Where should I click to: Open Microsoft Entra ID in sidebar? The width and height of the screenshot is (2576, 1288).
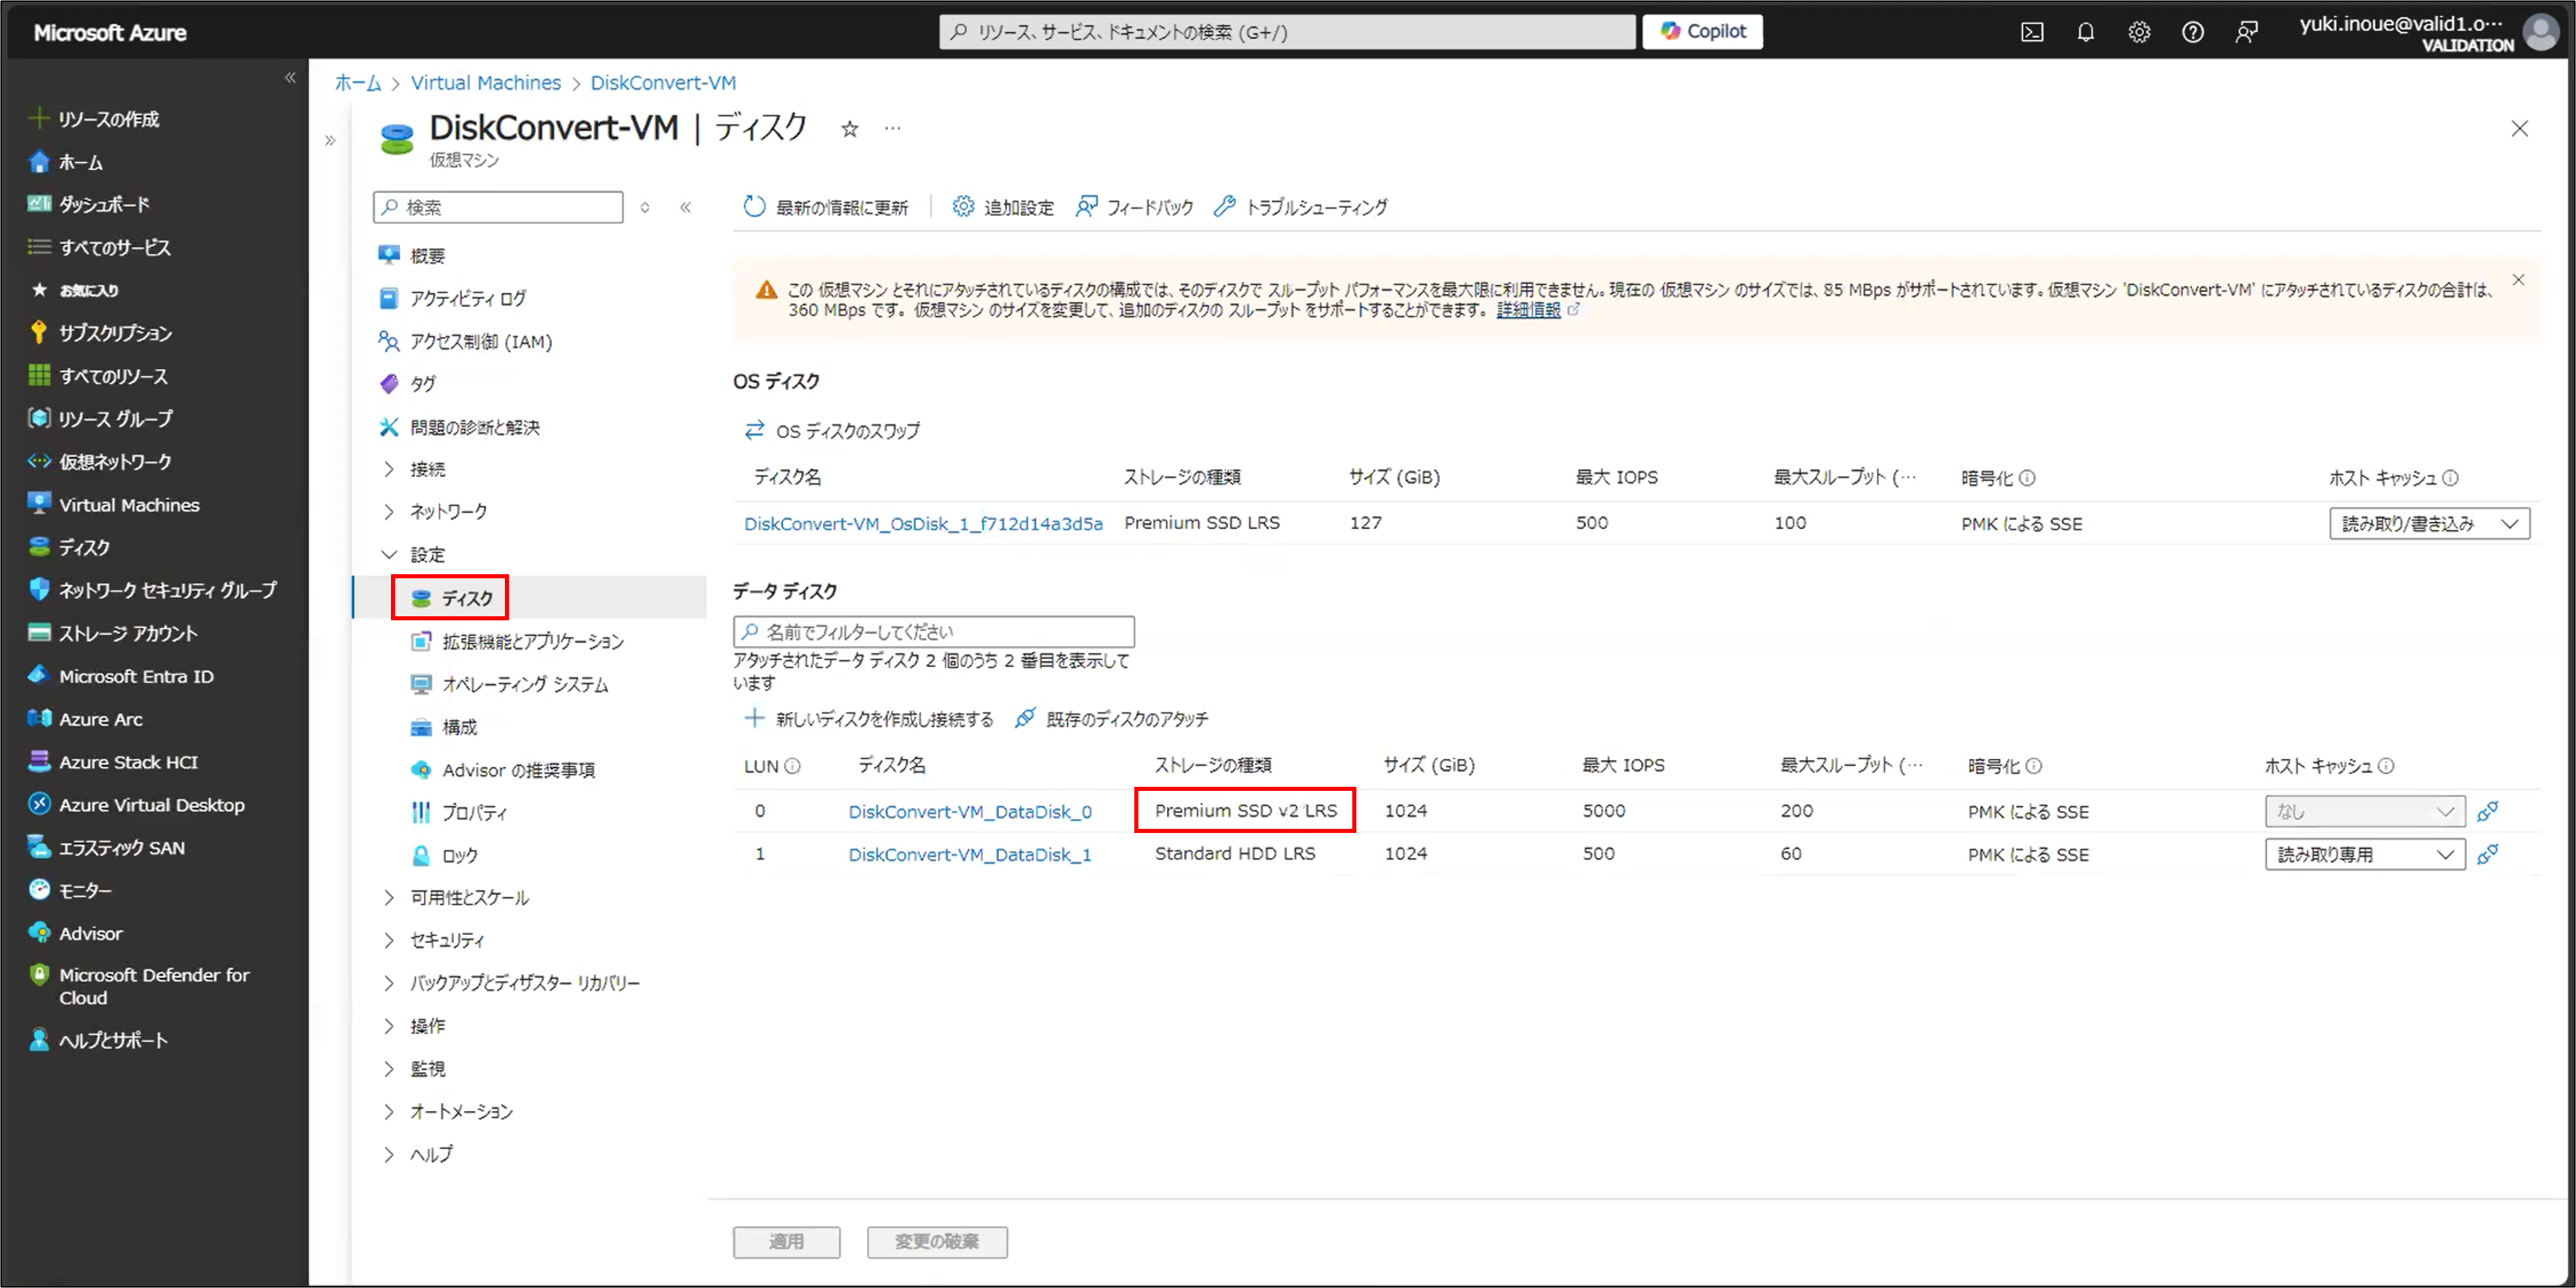pyautogui.click(x=136, y=676)
